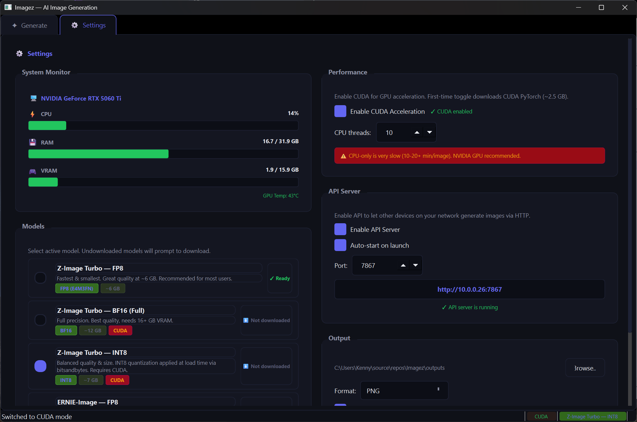Toggle Enable CUDA Acceleration checkbox
The height and width of the screenshot is (422, 637).
[x=340, y=111]
